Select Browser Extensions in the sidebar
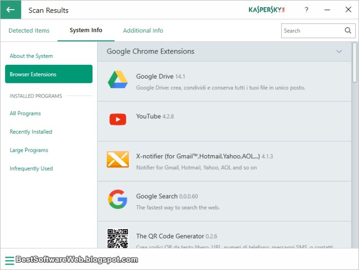 [x=49, y=74]
